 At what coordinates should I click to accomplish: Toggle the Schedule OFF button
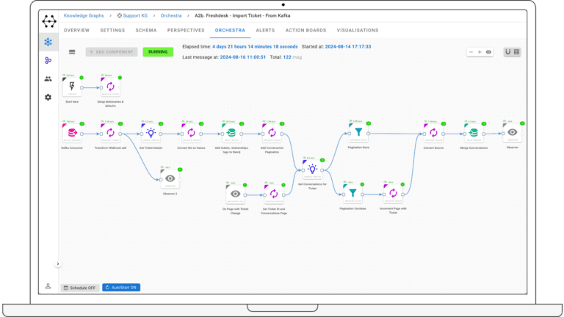click(79, 287)
